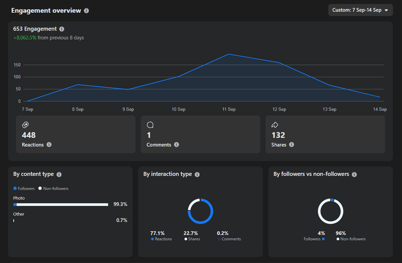
Task: Click the Reactions legend entry in interaction type
Action: point(161,239)
